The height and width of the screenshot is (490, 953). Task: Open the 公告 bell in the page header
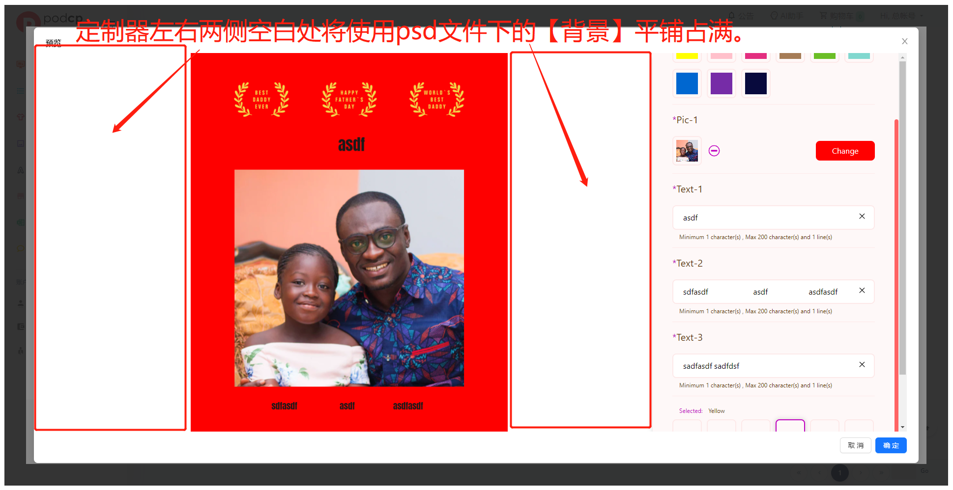[741, 16]
